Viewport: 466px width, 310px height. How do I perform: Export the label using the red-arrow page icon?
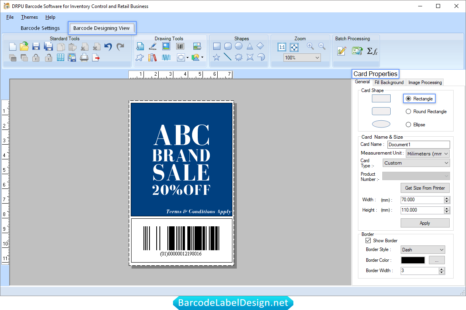point(96,58)
